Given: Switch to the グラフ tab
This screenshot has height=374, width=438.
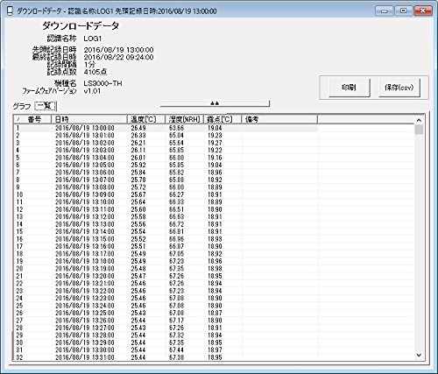Looking at the screenshot, I should [x=22, y=106].
